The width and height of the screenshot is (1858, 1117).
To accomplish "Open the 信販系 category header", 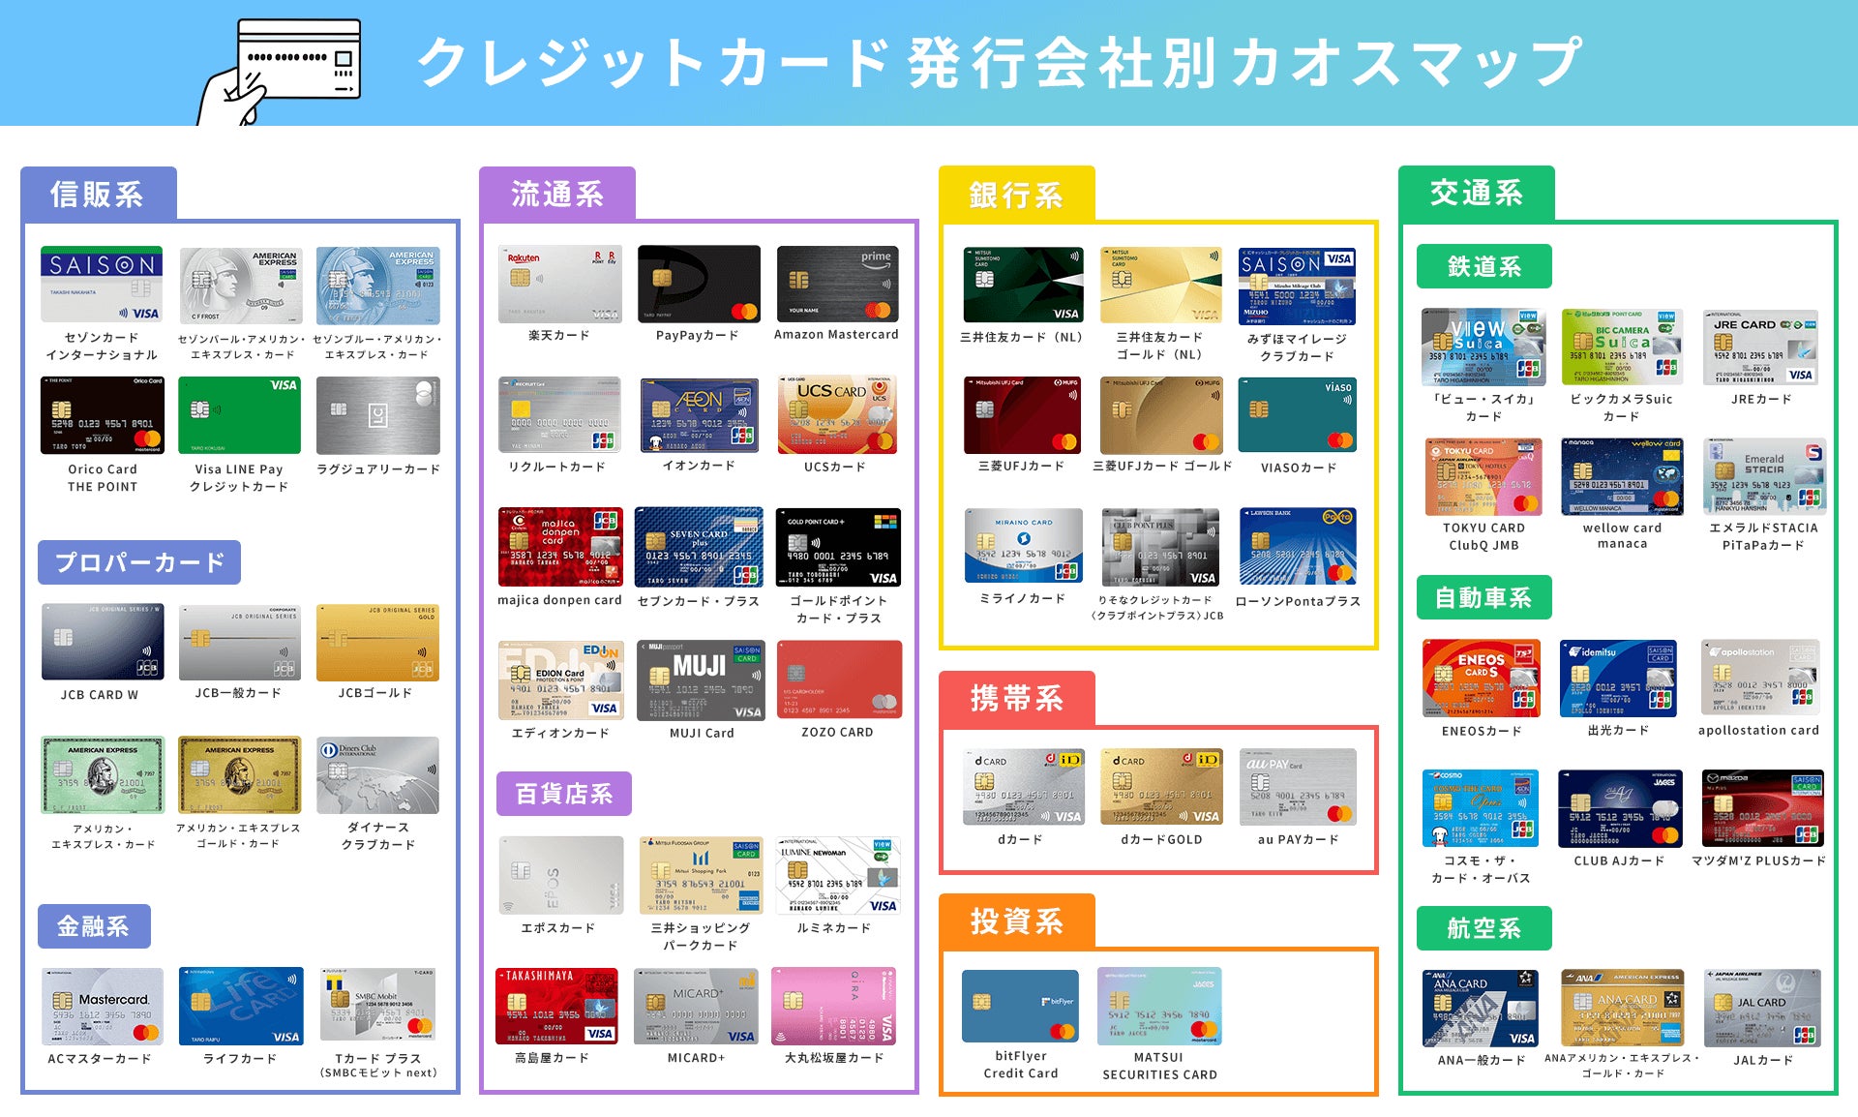I will pyautogui.click(x=98, y=193).
